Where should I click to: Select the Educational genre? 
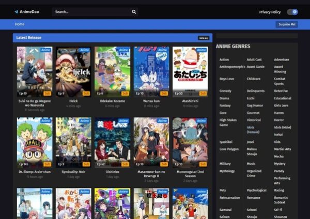(283, 98)
